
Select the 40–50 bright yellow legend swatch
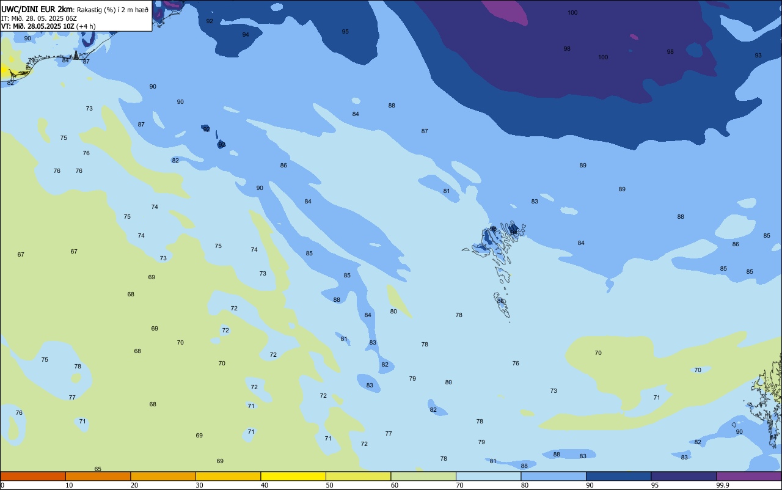click(293, 476)
